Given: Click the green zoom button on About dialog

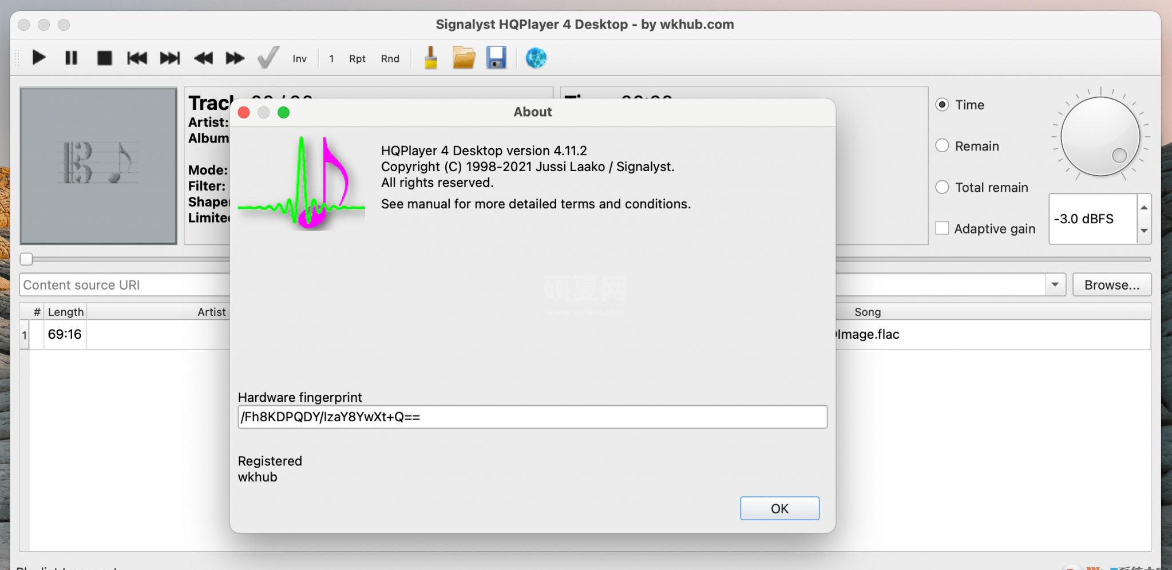Looking at the screenshot, I should [x=283, y=112].
